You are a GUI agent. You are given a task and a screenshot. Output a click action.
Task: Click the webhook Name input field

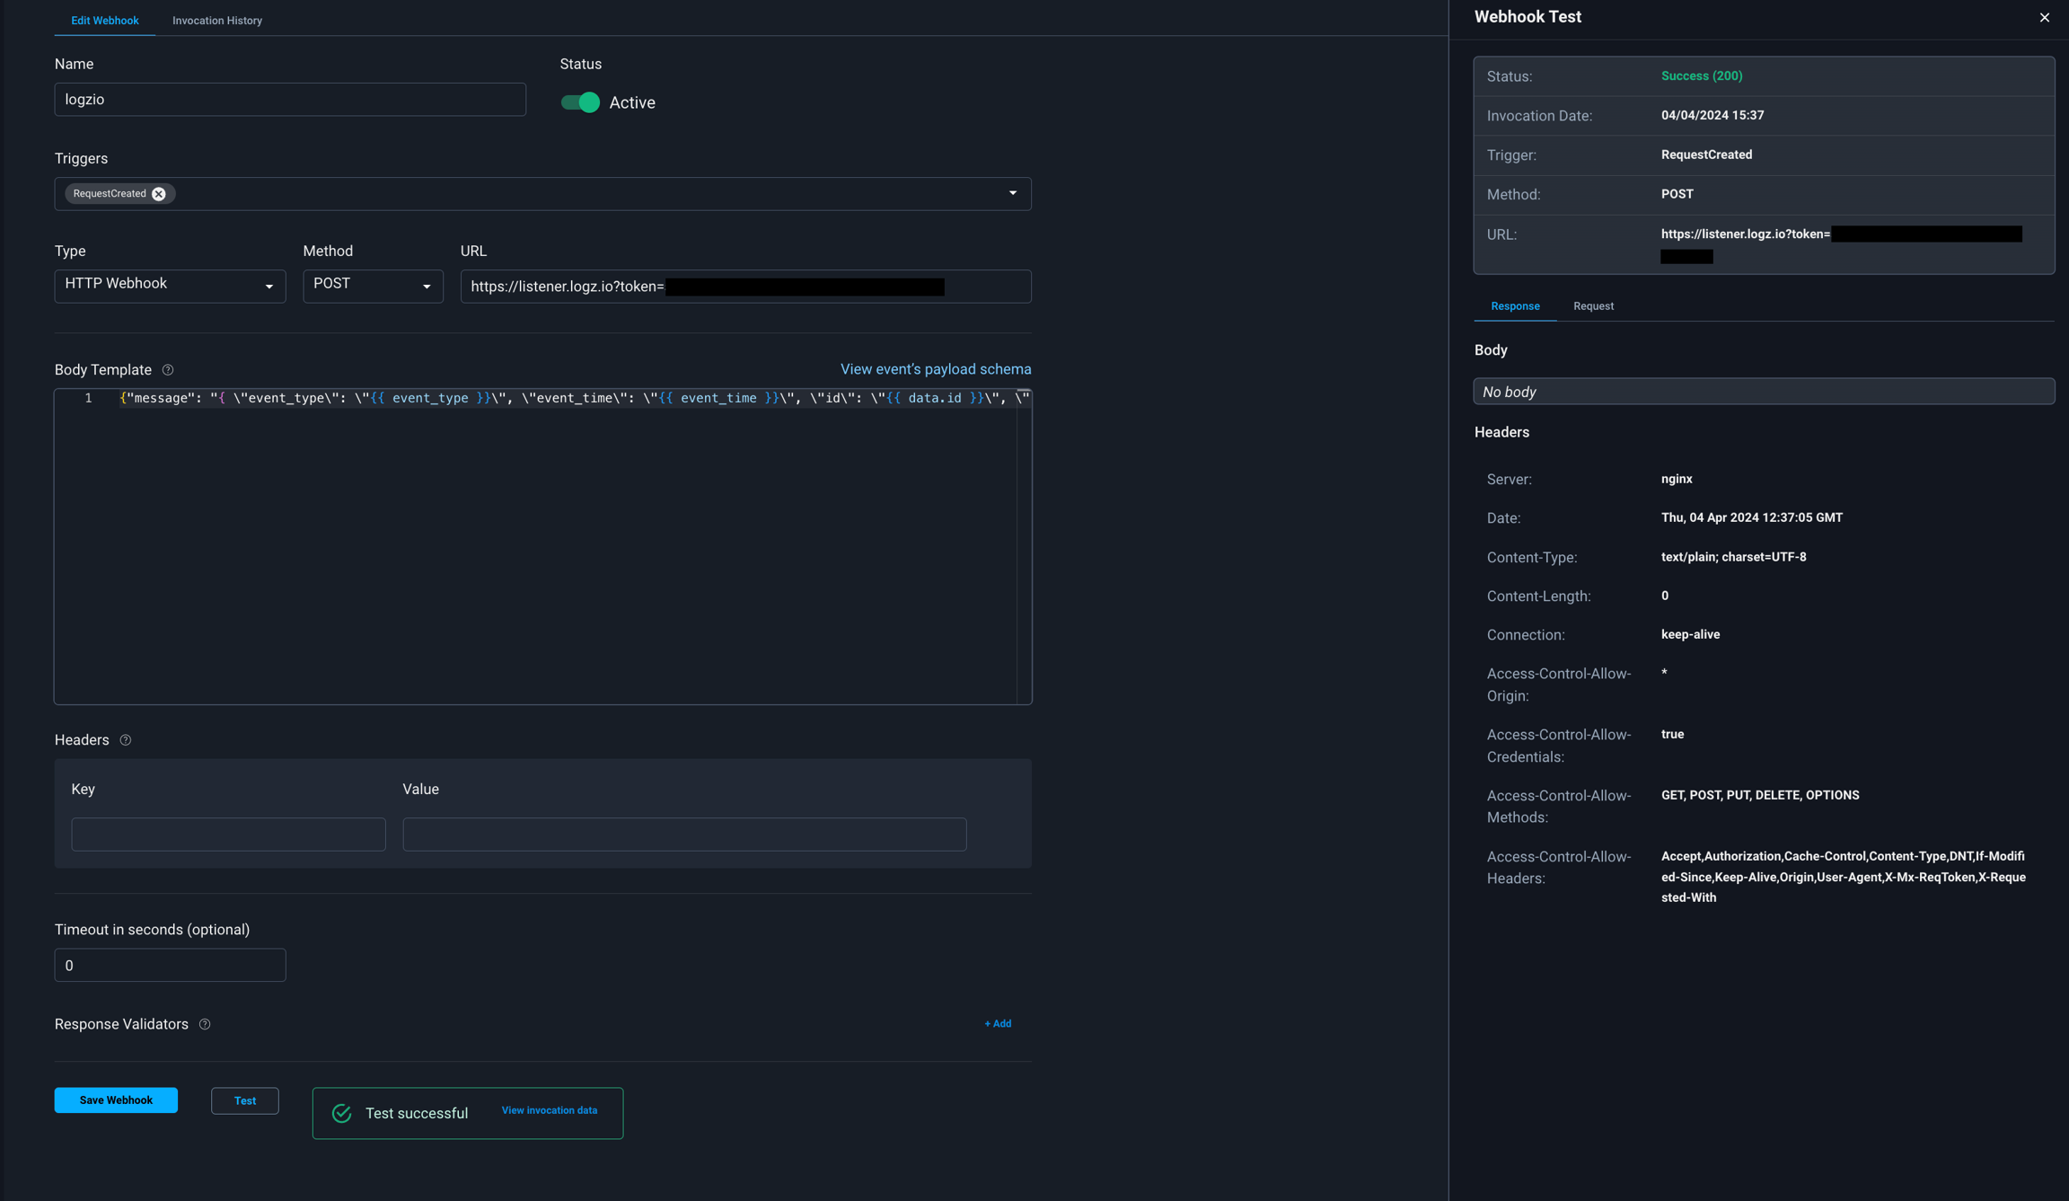coord(290,100)
